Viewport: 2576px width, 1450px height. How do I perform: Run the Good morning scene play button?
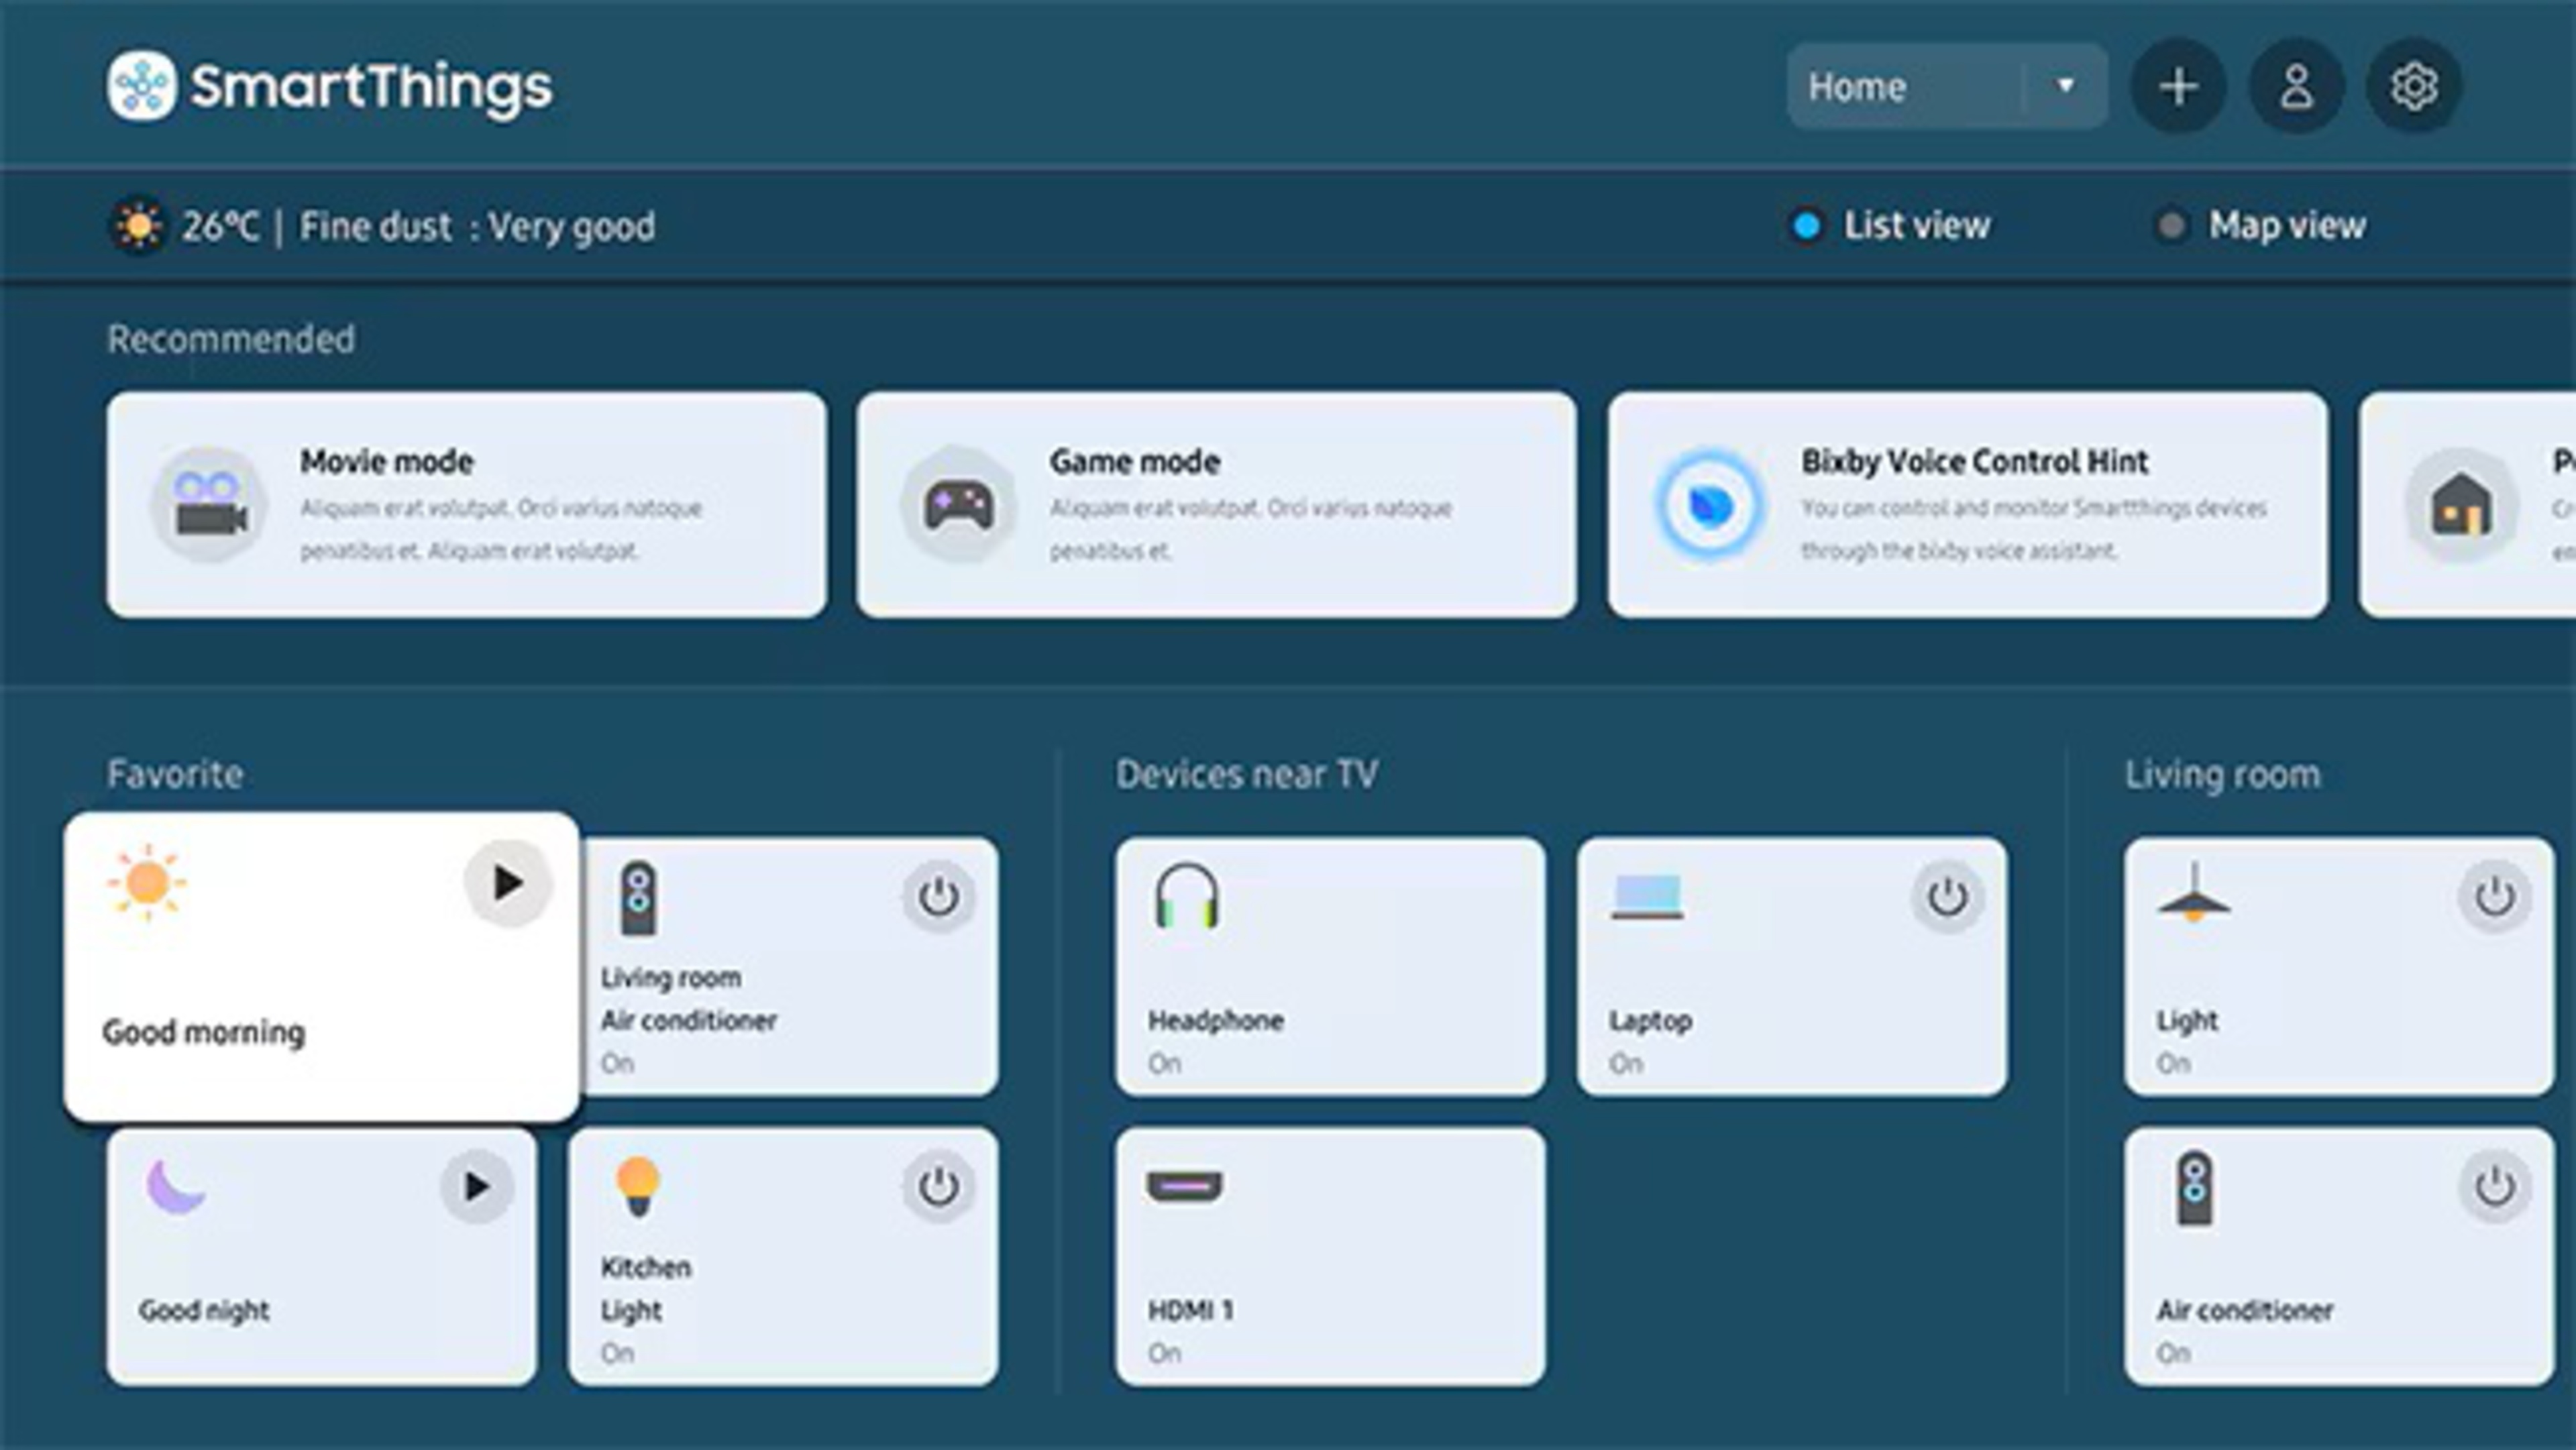point(507,883)
